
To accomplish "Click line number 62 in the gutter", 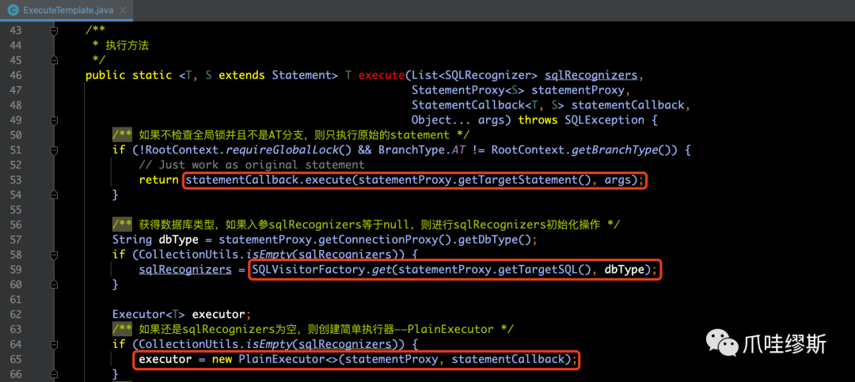I will coord(16,314).
